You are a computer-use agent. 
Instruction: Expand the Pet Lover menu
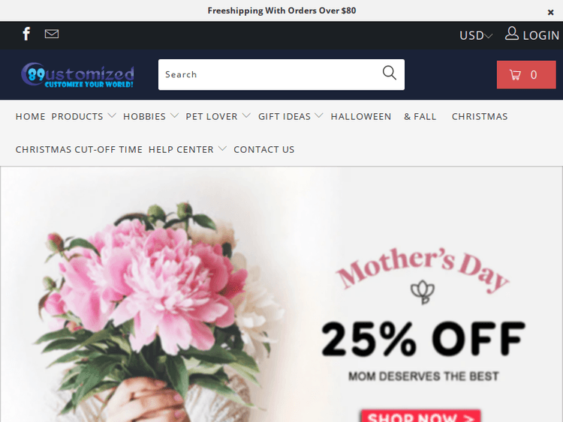point(218,116)
